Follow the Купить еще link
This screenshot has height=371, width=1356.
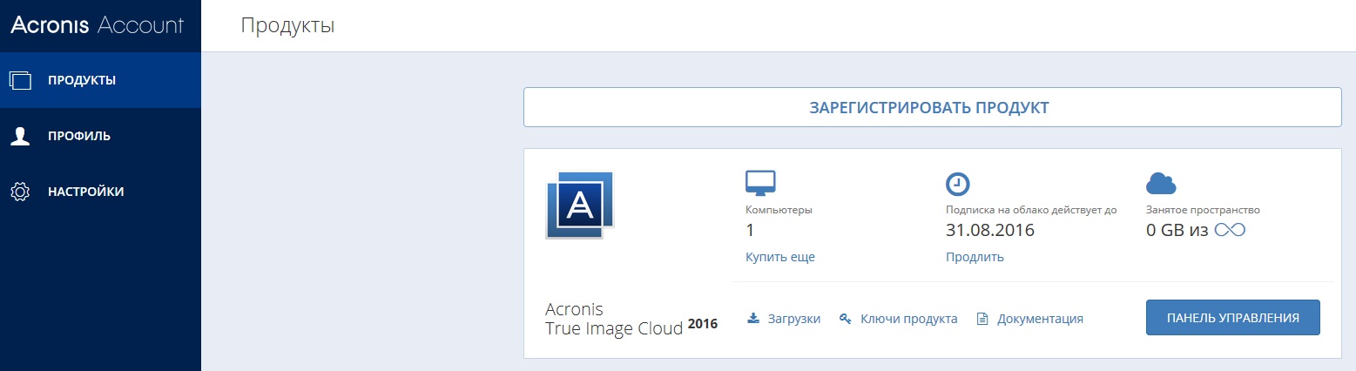(779, 257)
